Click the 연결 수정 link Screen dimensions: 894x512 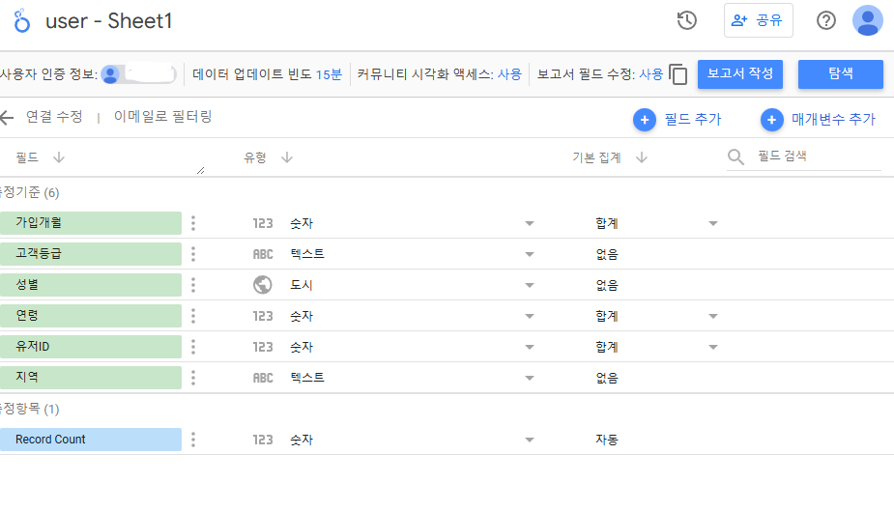[x=54, y=117]
